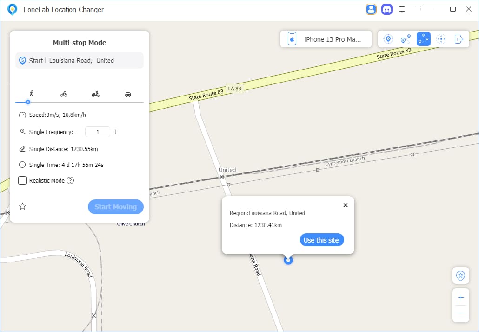This screenshot has height=332, width=479.
Task: Click the Speed:3m/s; 10.8km/h text
Action: click(x=57, y=115)
